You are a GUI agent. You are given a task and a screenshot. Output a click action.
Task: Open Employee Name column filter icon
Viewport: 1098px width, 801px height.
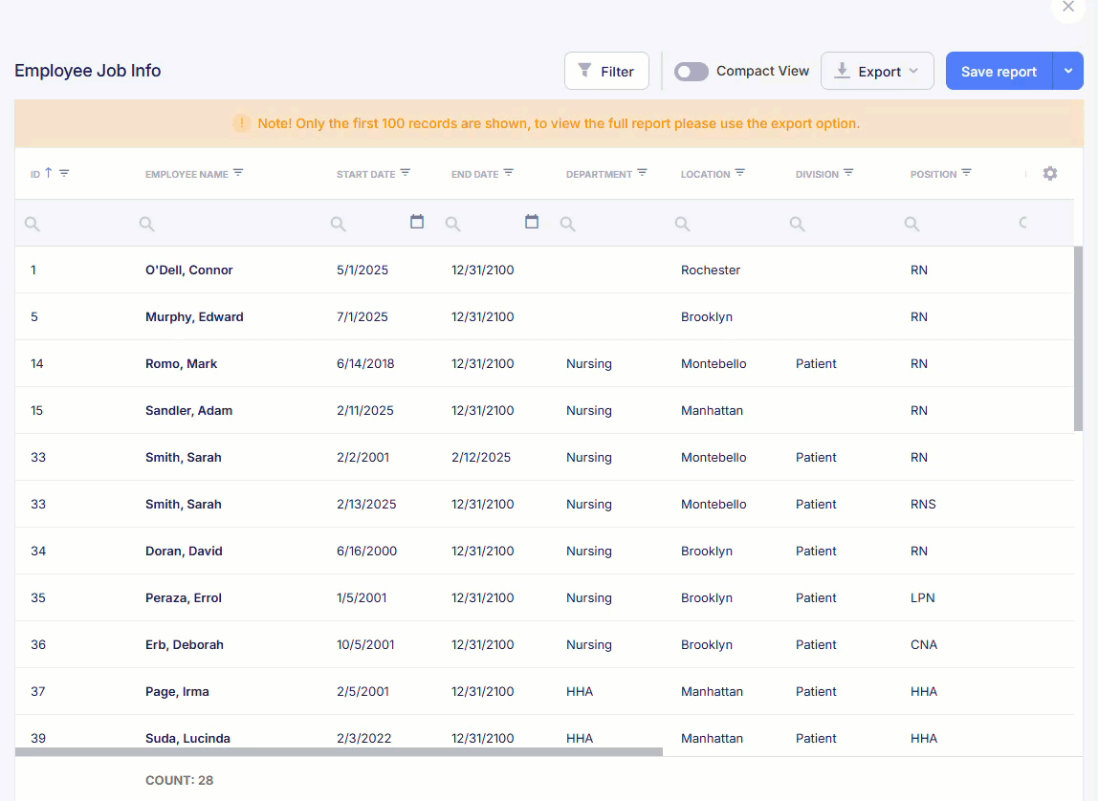coord(238,173)
